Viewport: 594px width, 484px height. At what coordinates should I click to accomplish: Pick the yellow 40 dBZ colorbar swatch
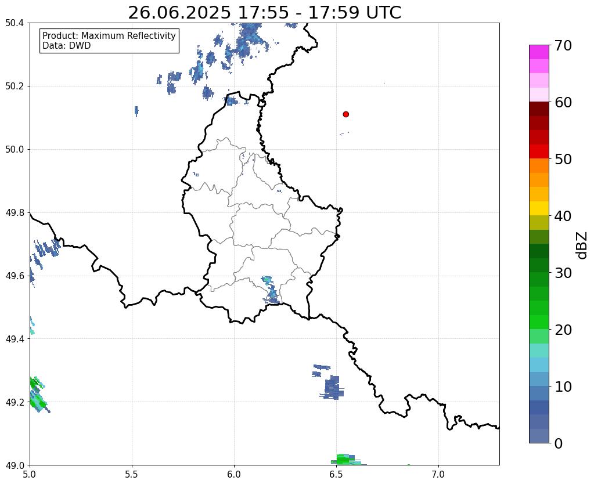coord(539,208)
